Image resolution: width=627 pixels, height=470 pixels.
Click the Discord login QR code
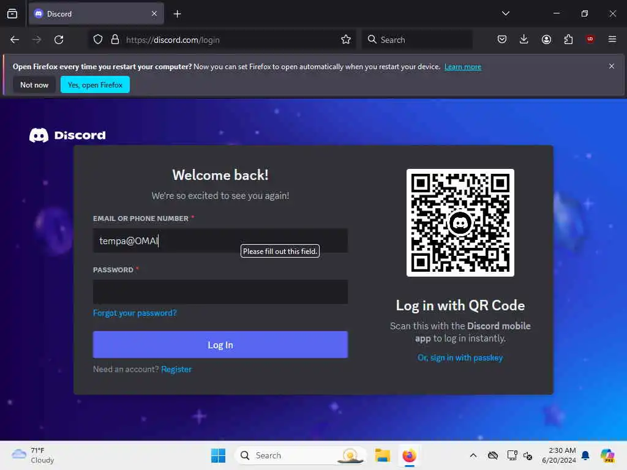point(460,223)
